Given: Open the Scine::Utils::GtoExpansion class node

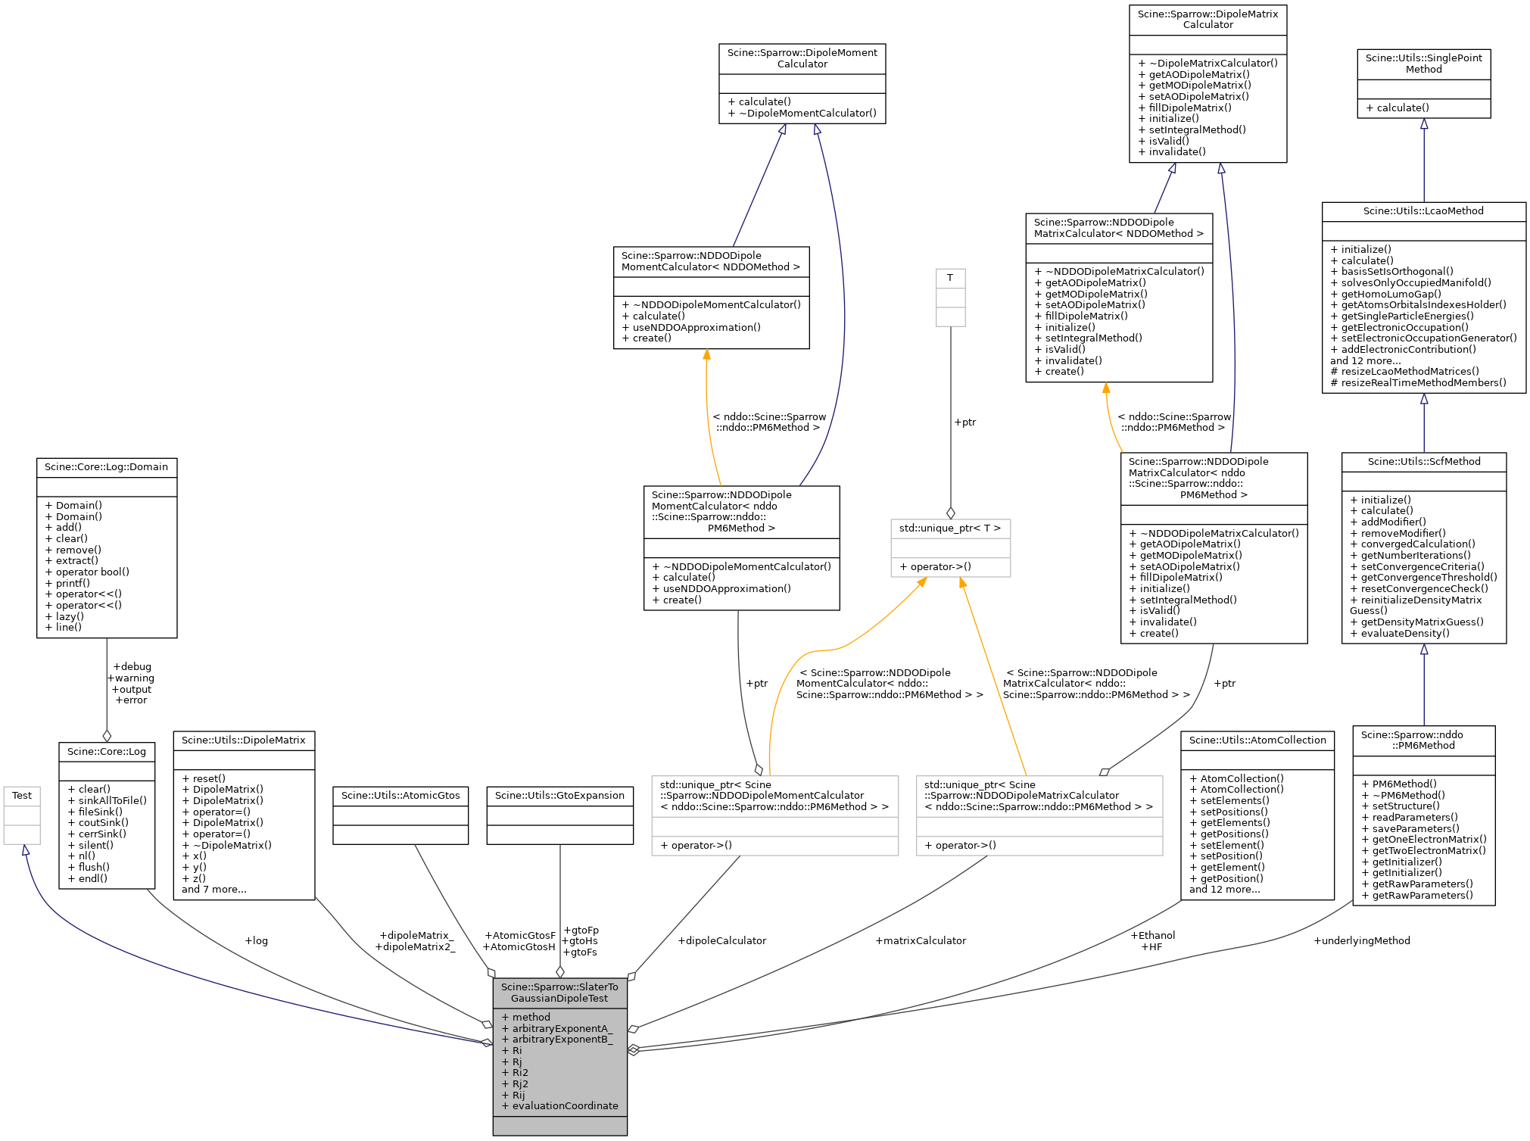Looking at the screenshot, I should point(559,815).
